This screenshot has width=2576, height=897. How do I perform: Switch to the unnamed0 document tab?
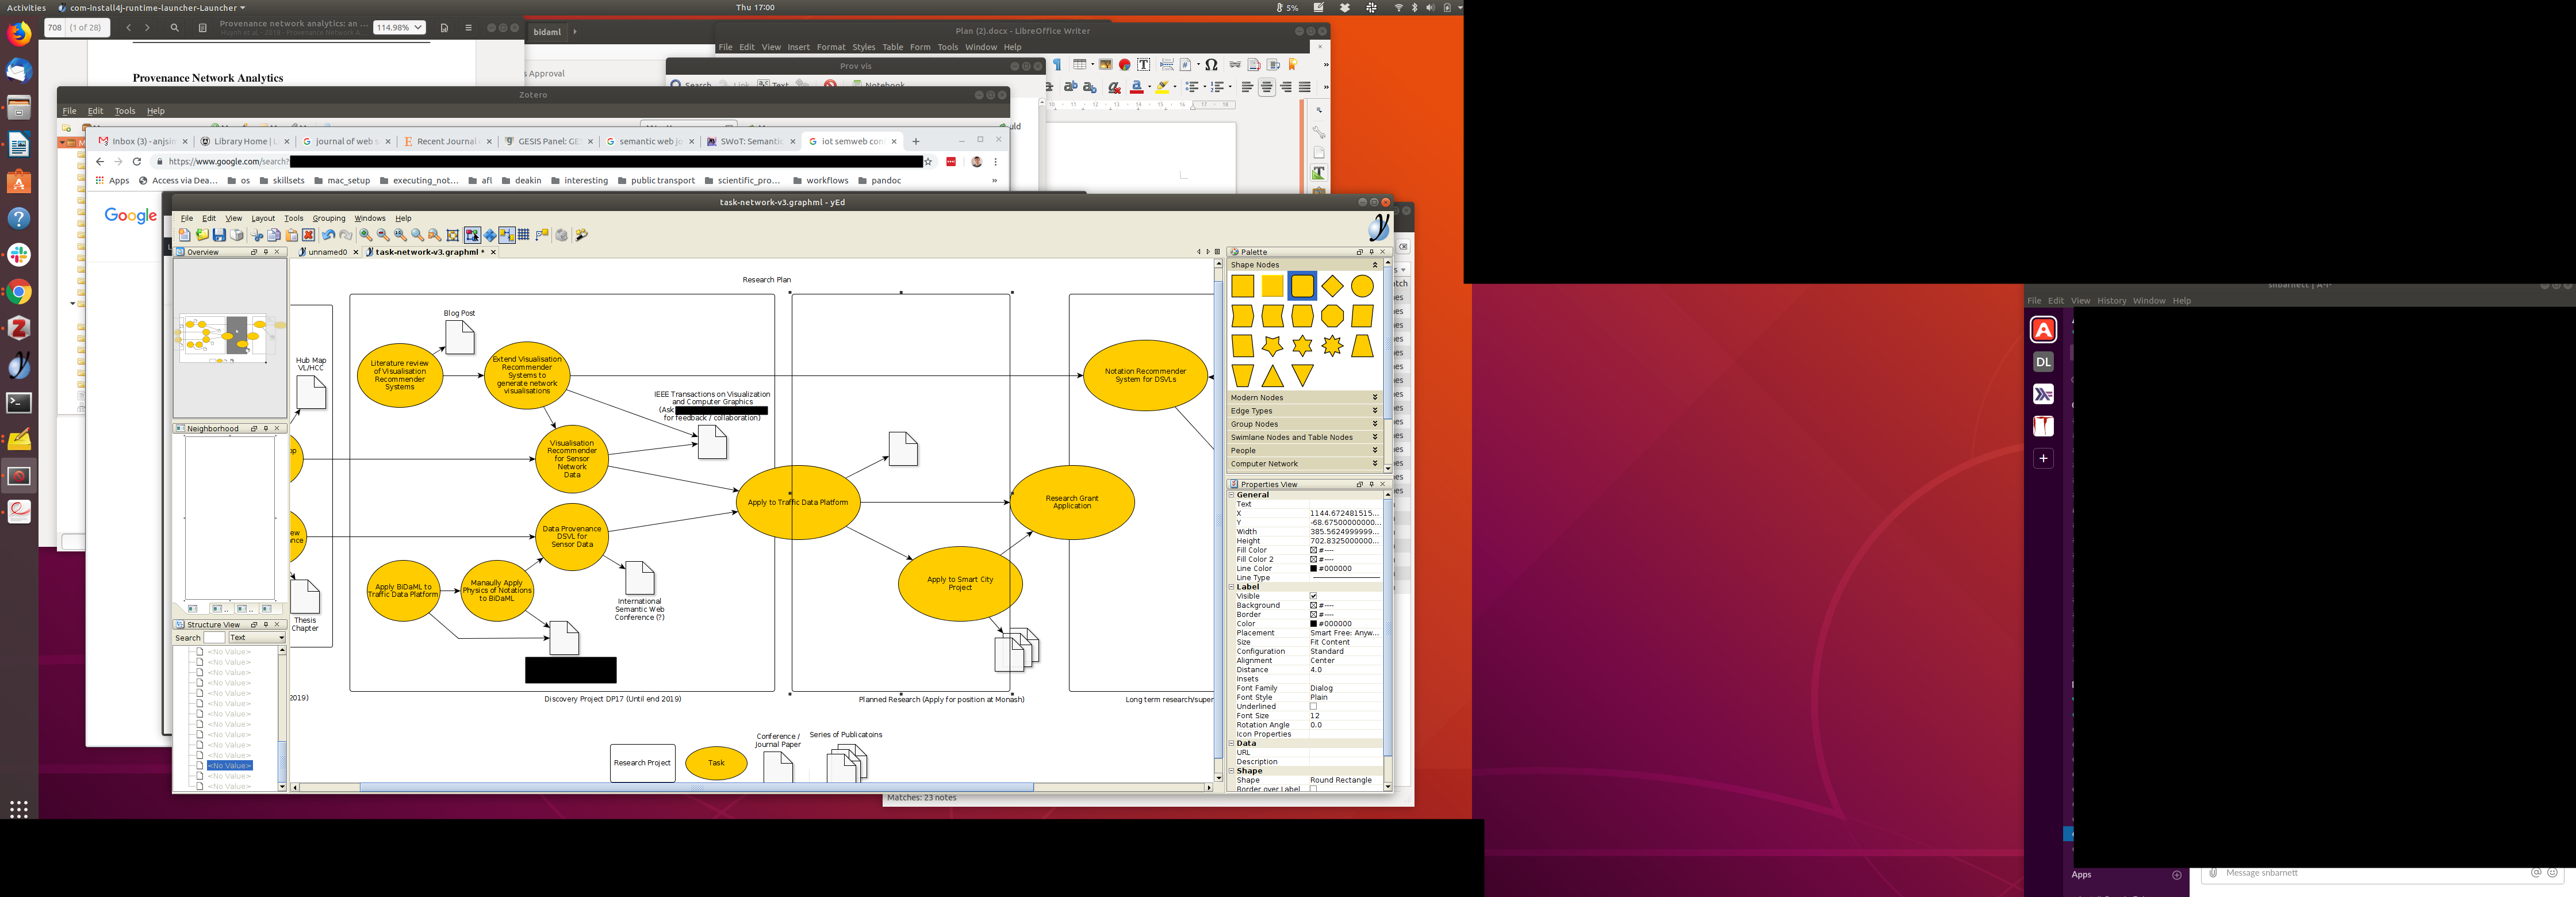coord(327,252)
